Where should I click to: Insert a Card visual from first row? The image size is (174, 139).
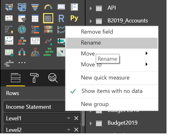click(x=61, y=7)
